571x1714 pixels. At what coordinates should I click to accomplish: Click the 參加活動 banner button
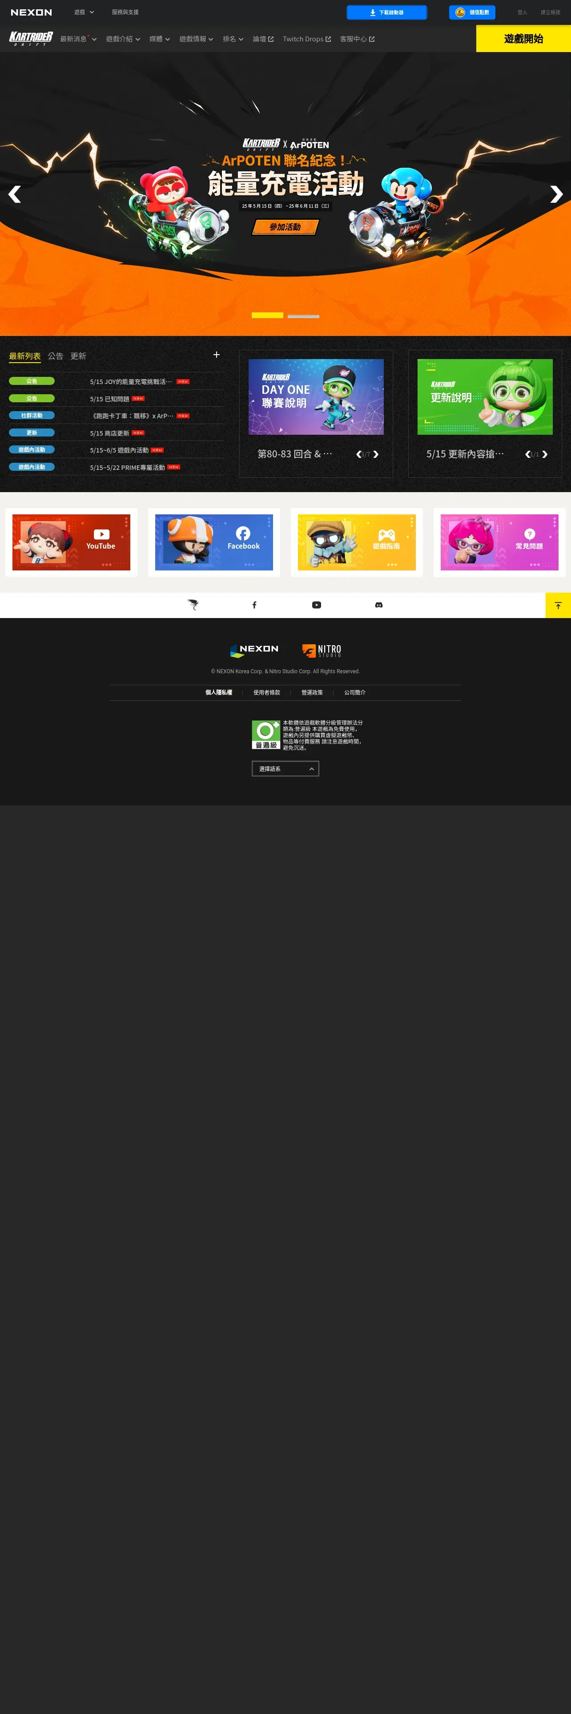point(285,227)
